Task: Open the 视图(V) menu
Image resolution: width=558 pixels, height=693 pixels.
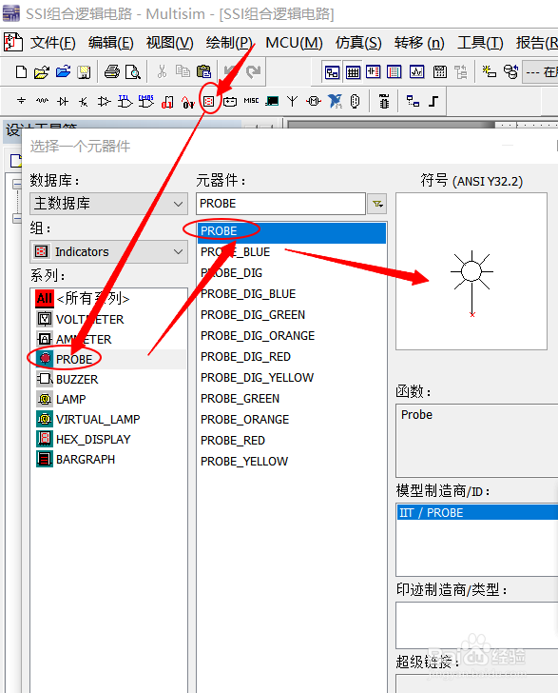Action: point(169,43)
